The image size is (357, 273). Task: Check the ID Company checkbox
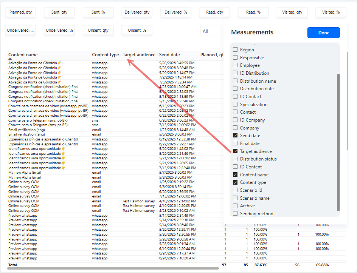tap(235, 120)
